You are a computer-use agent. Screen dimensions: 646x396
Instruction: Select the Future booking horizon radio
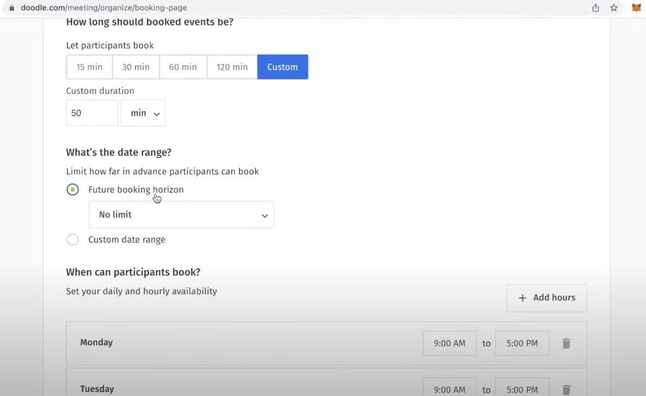[73, 190]
